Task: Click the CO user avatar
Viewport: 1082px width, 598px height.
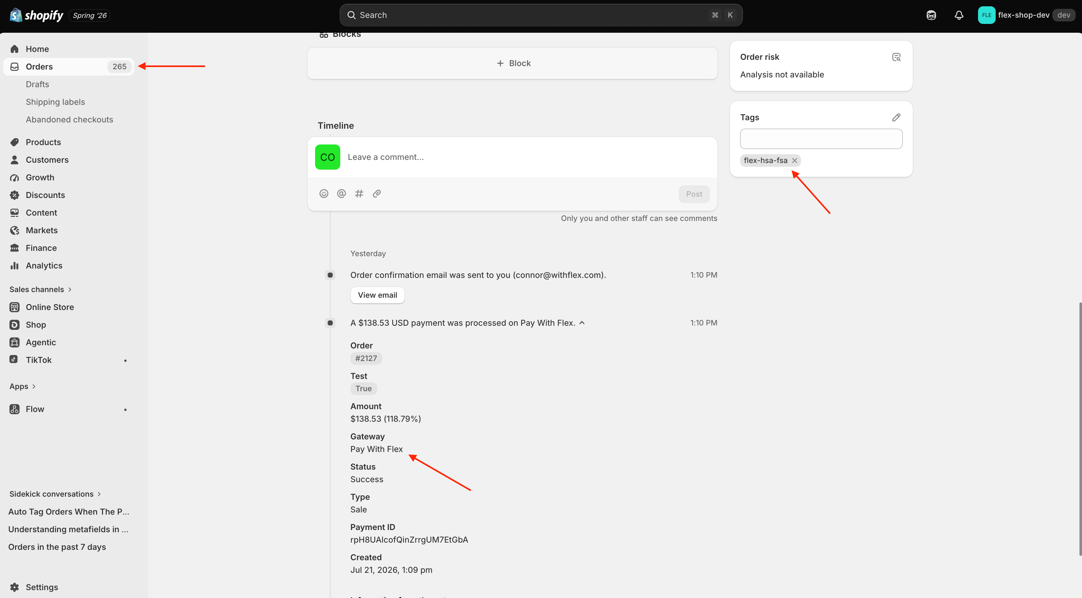Action: pyautogui.click(x=328, y=157)
